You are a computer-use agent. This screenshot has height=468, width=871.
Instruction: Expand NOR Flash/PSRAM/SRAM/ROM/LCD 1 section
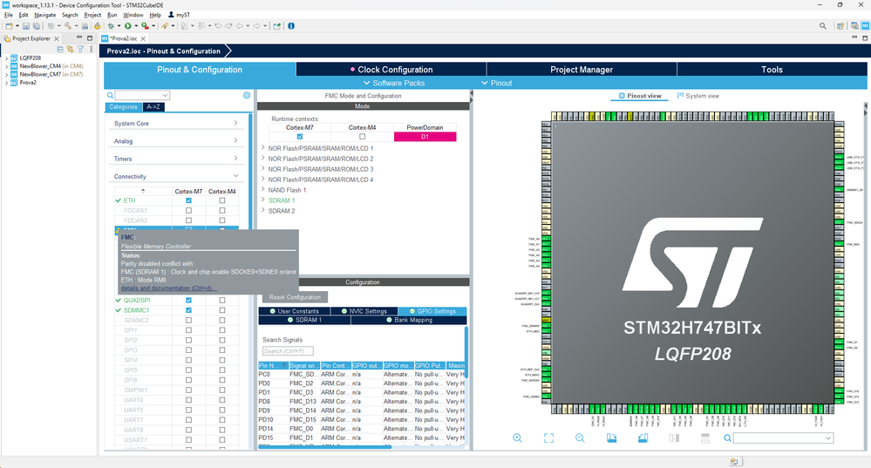[x=263, y=148]
